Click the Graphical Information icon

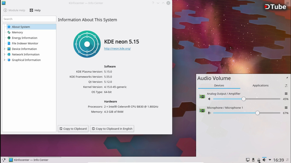pos(9,60)
